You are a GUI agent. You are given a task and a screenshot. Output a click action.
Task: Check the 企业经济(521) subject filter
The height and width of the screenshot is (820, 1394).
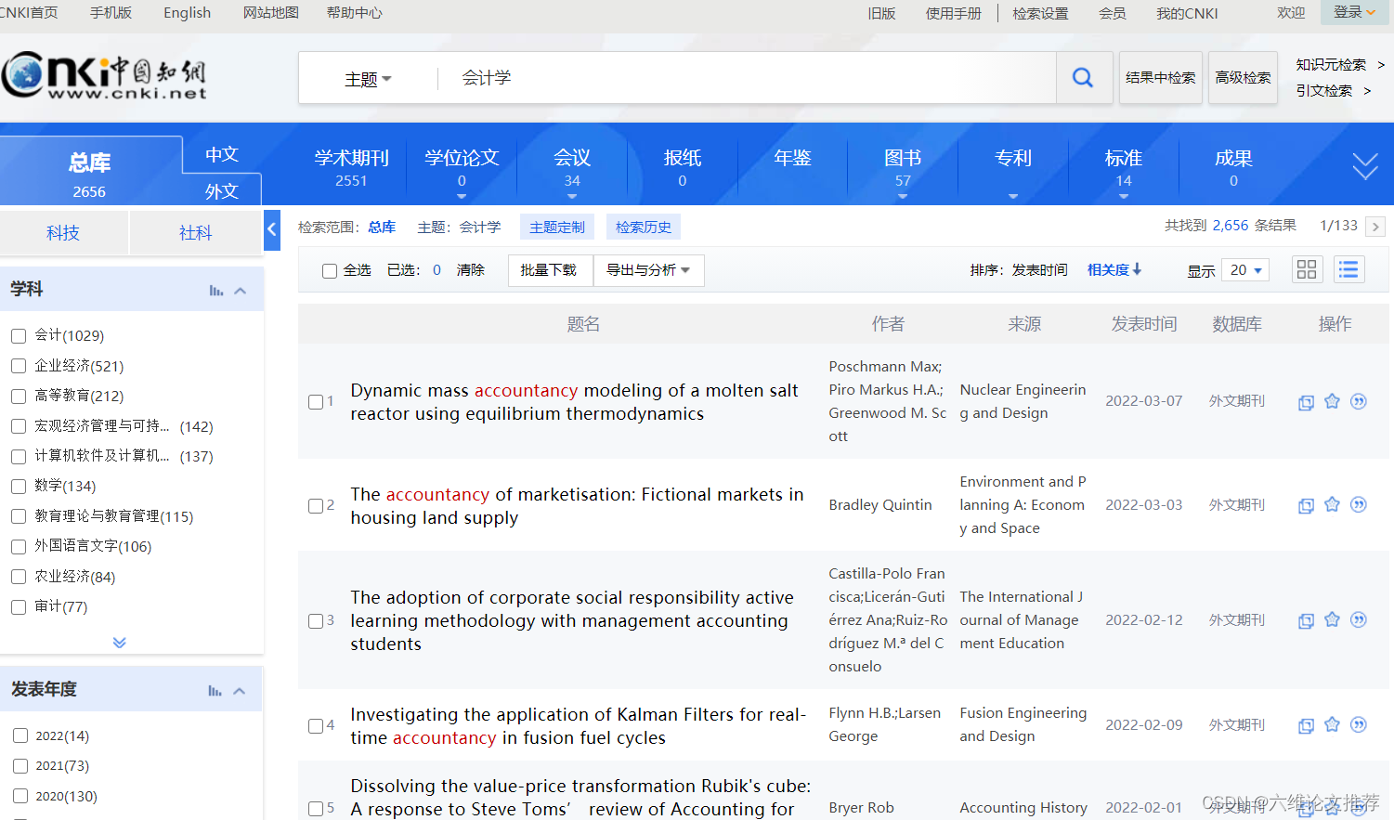pos(19,366)
